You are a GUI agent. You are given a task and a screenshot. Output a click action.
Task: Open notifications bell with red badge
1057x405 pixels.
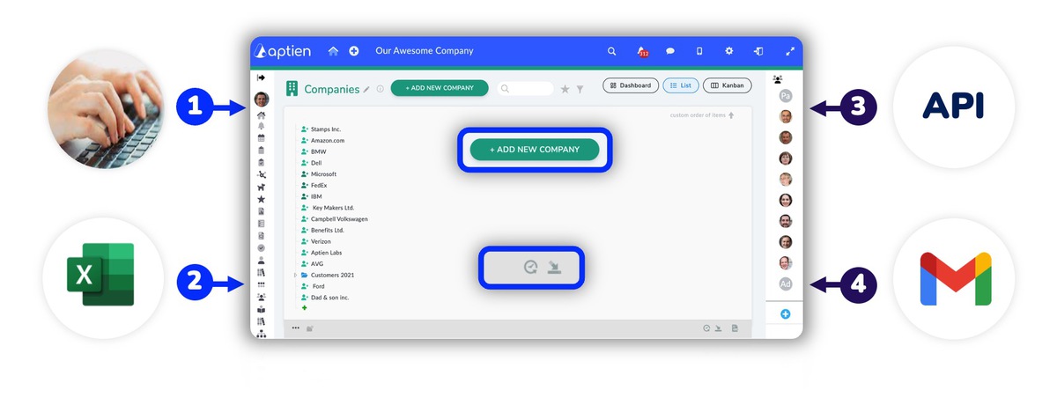point(643,52)
